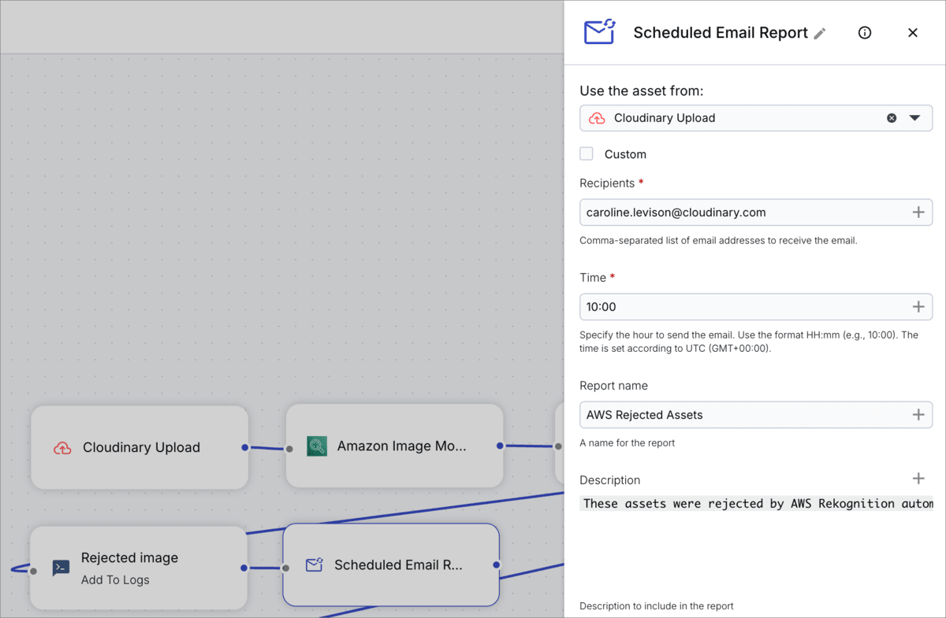Click the Scheduled Email Report envelope icon in header
This screenshot has width=946, height=618.
pos(599,31)
